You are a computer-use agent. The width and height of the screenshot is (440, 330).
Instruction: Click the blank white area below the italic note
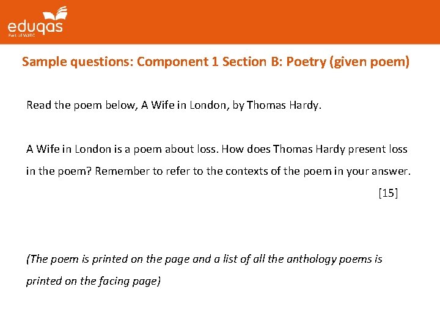(x=220, y=309)
